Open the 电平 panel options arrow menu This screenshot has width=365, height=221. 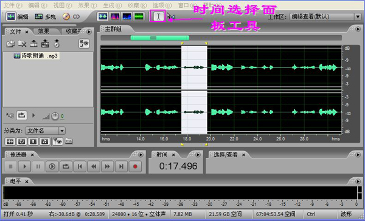[358, 181]
